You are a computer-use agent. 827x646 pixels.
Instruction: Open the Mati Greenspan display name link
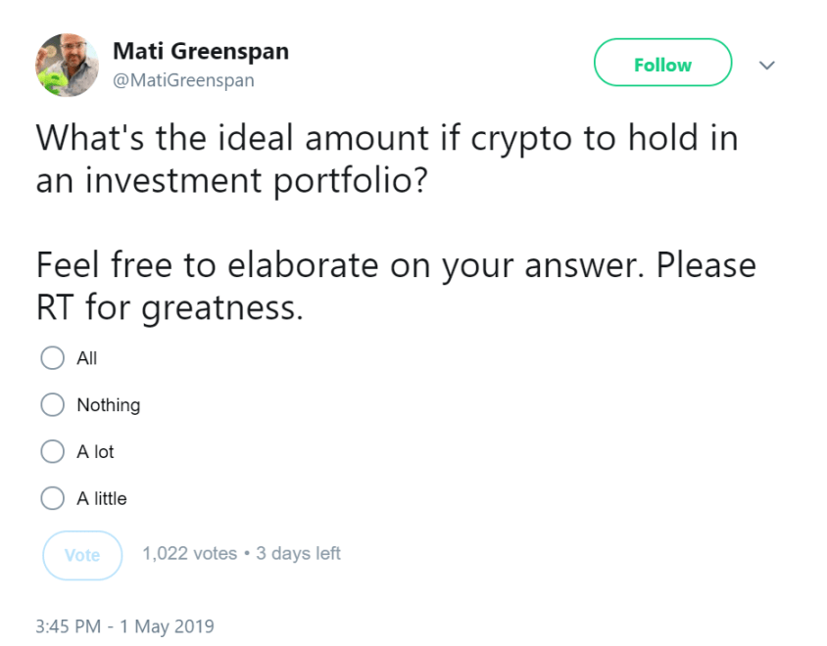[201, 51]
